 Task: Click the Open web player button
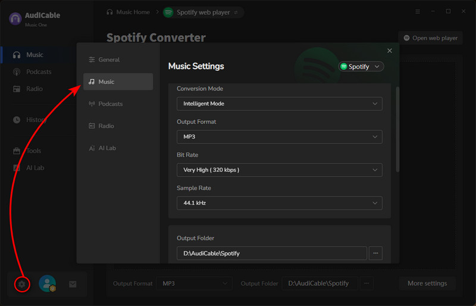tap(430, 38)
